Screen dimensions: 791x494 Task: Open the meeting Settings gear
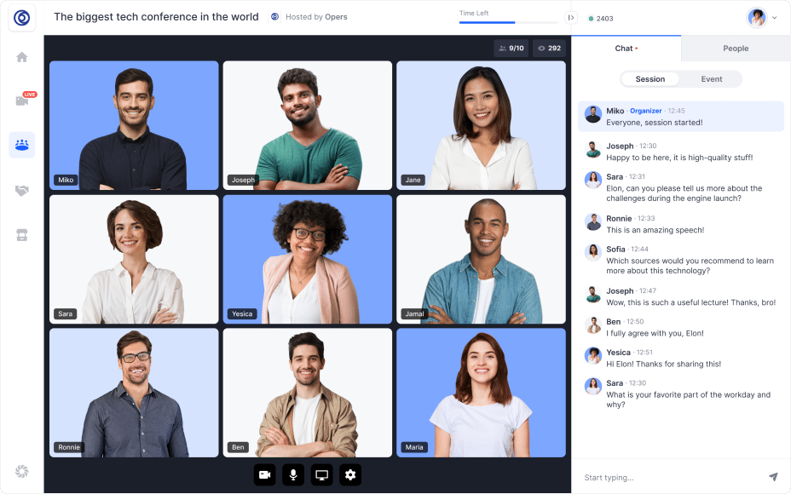(x=349, y=475)
